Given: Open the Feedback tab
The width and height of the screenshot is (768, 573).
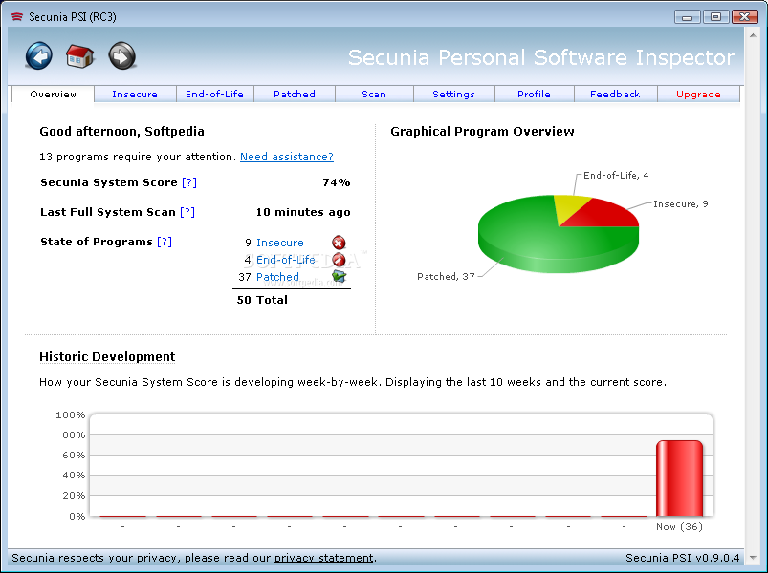Looking at the screenshot, I should [x=615, y=94].
